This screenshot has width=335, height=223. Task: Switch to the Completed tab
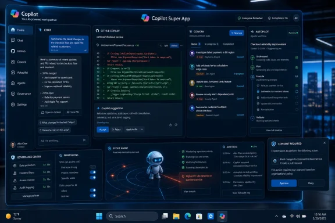point(228,44)
